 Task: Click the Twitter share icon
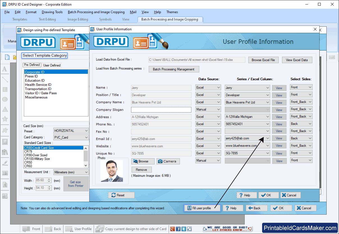click(184, 229)
